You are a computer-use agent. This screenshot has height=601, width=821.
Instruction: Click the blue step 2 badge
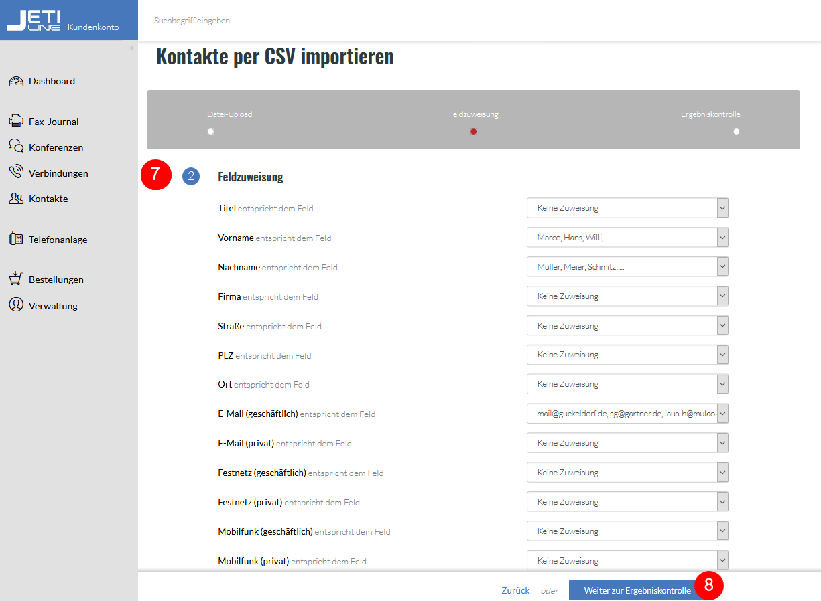click(191, 177)
